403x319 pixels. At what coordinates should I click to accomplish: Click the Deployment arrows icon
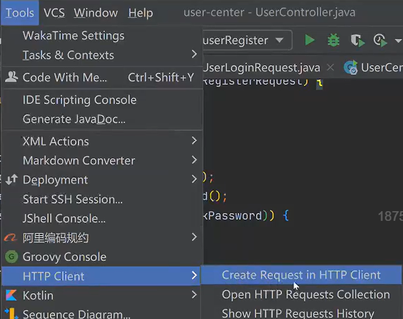(11, 180)
